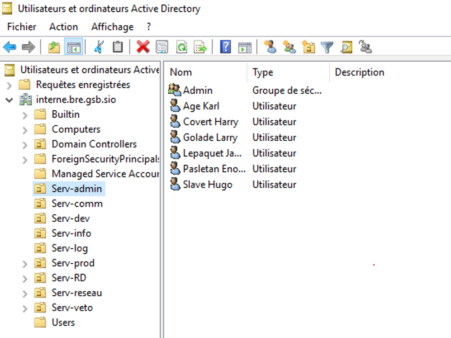Collapse the interne.bre.gsb.sio domain node

9,100
